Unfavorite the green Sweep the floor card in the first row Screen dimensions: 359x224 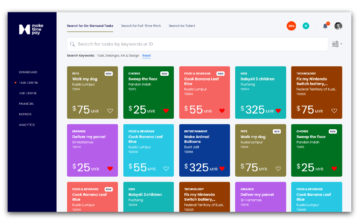[x=166, y=111]
